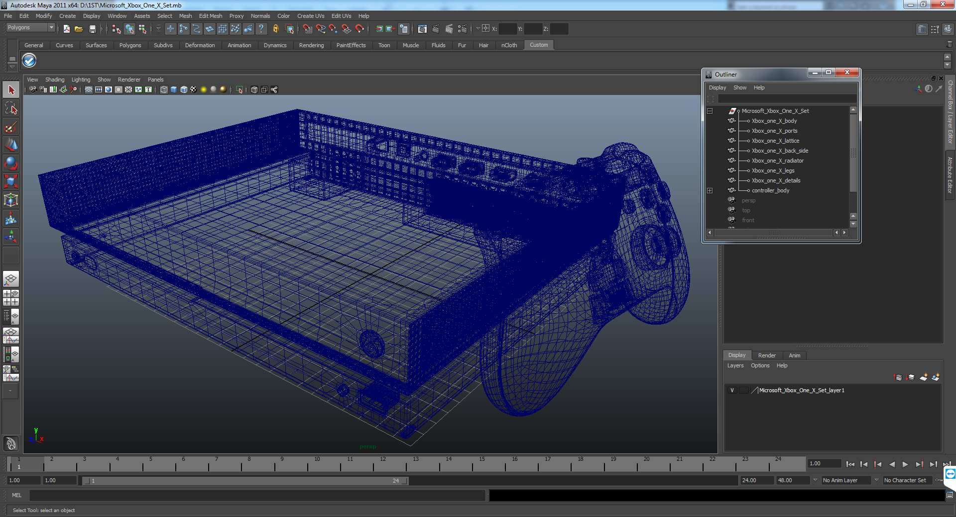Toggle the viewport grid display icon
Image resolution: width=956 pixels, height=517 pixels.
coord(89,89)
